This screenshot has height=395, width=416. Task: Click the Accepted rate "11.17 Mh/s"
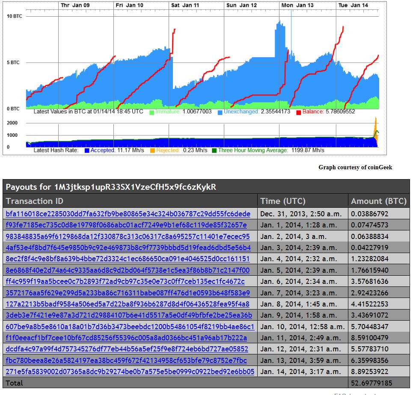point(131,150)
